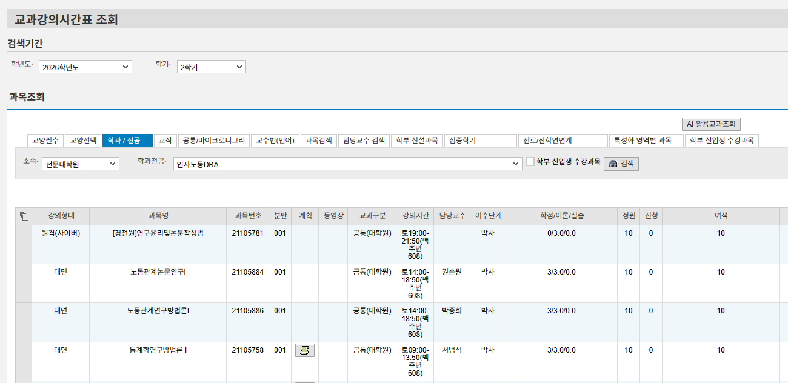Click the 학점/이론/실습 column header
788x383 pixels.
[x=561, y=216]
